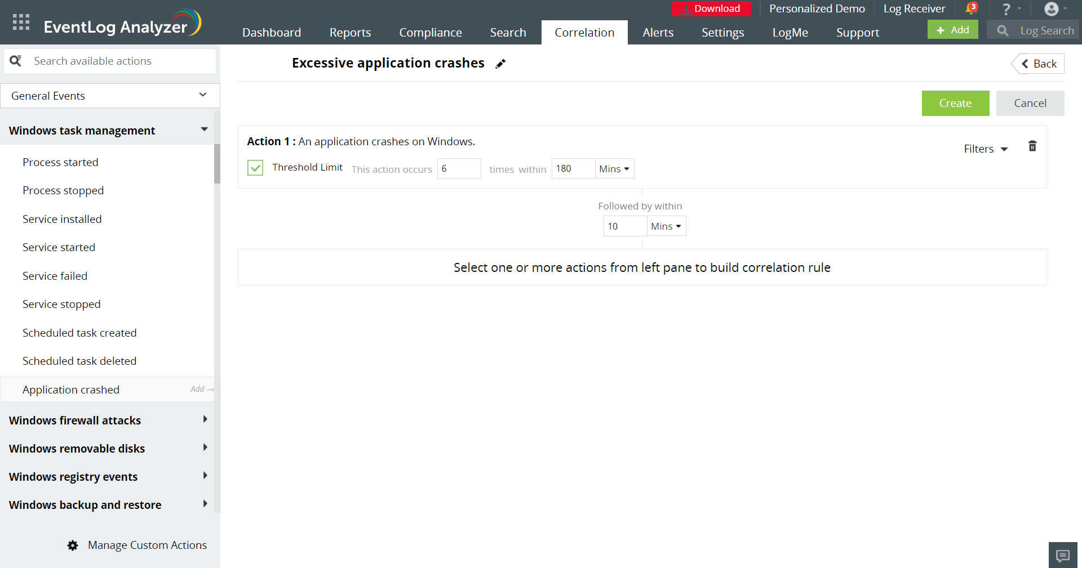Open Manage Custom Actions link
This screenshot has width=1082, height=568.
click(x=147, y=545)
